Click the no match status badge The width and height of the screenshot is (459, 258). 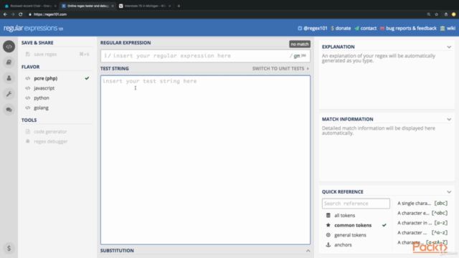pyautogui.click(x=300, y=44)
